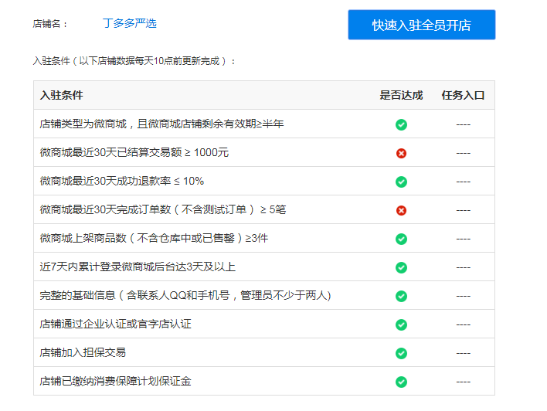Click red cross icon for 已结算交易额 ≥ 1000元 row
The height and width of the screenshot is (411, 547).
point(401,153)
